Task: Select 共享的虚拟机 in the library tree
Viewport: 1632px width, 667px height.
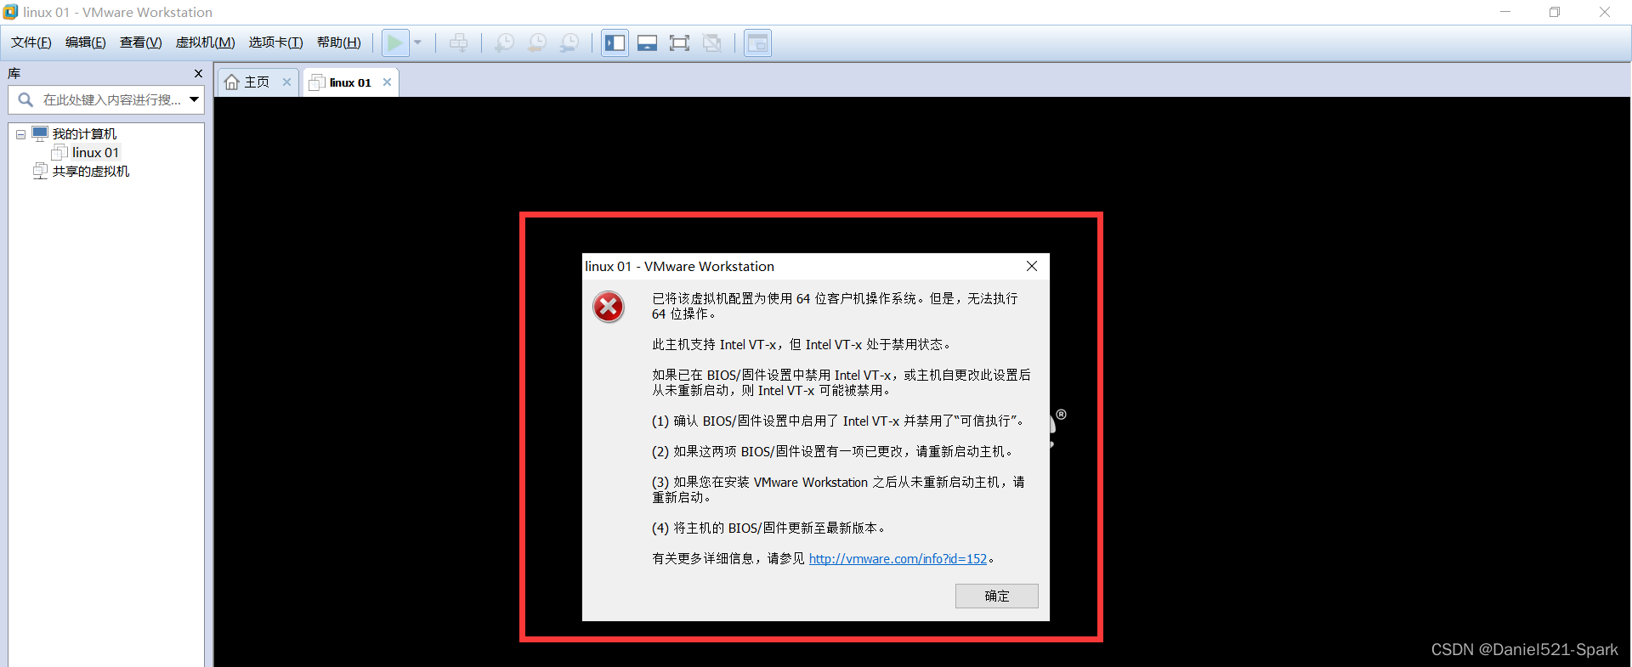Action: [91, 172]
